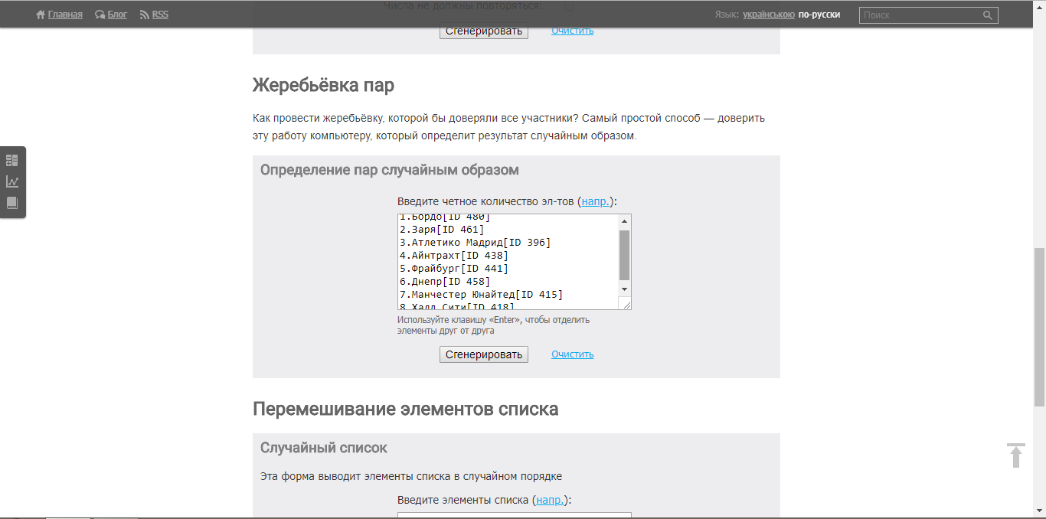Click the search magnifier icon
The image size is (1046, 519).
coord(988,15)
